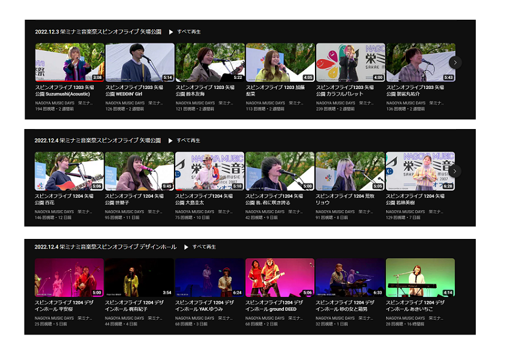Open the ground DEED video thumbnail
Image resolution: width=508 pixels, height=359 pixels.
coord(280,277)
